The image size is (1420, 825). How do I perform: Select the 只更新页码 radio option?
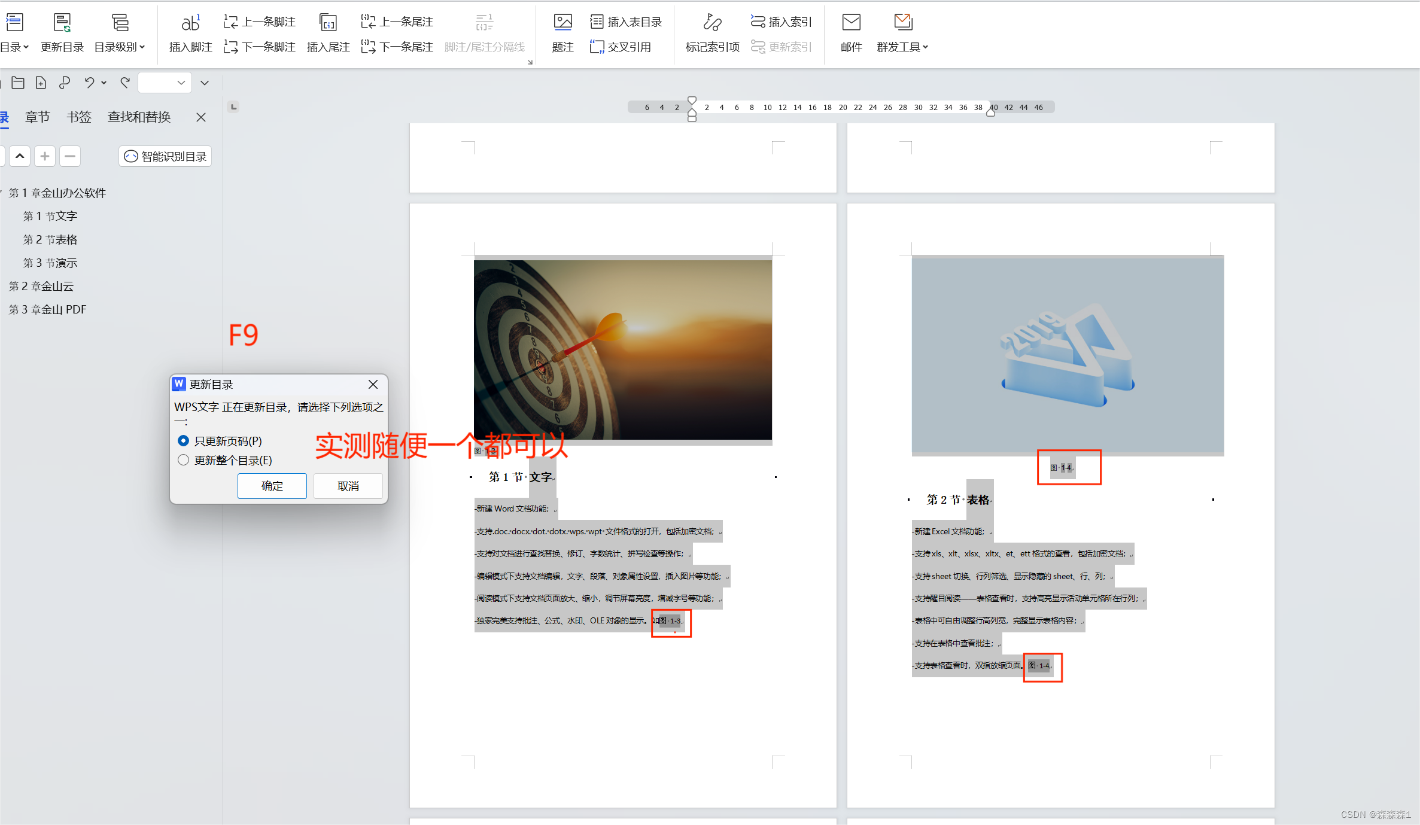[x=183, y=441]
